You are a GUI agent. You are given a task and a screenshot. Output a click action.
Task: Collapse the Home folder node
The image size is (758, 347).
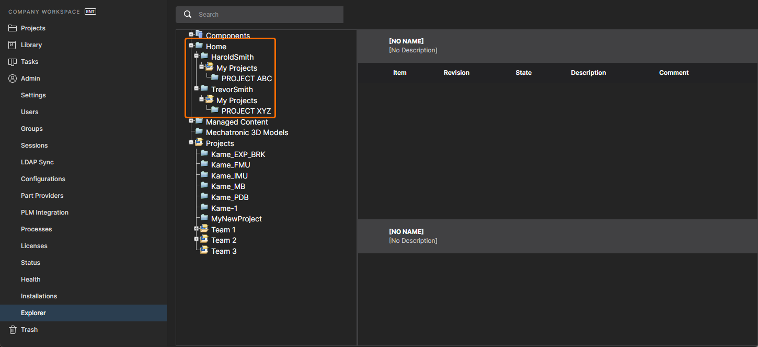191,46
